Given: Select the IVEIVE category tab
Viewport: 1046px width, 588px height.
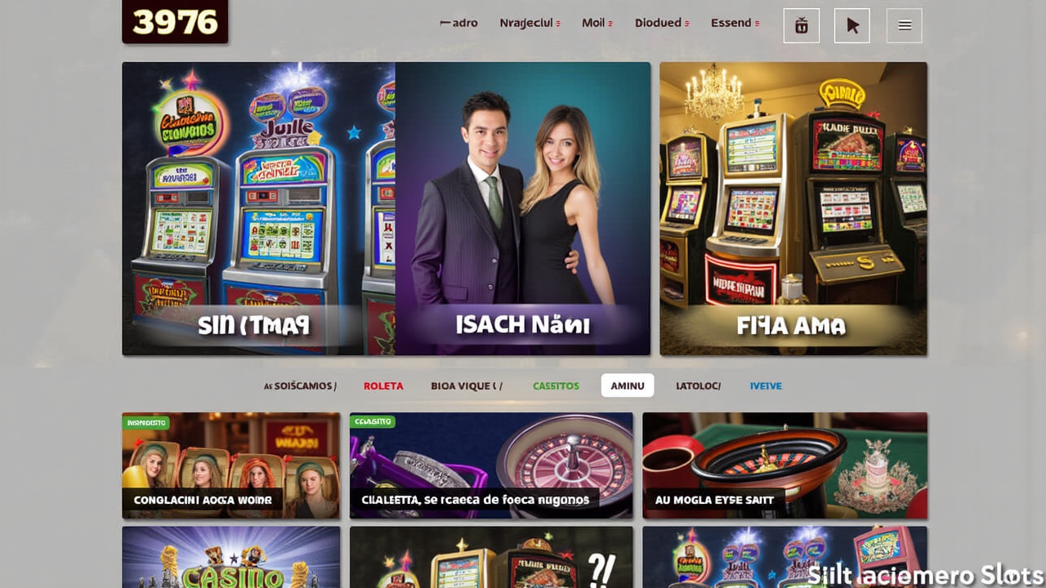Looking at the screenshot, I should (766, 385).
